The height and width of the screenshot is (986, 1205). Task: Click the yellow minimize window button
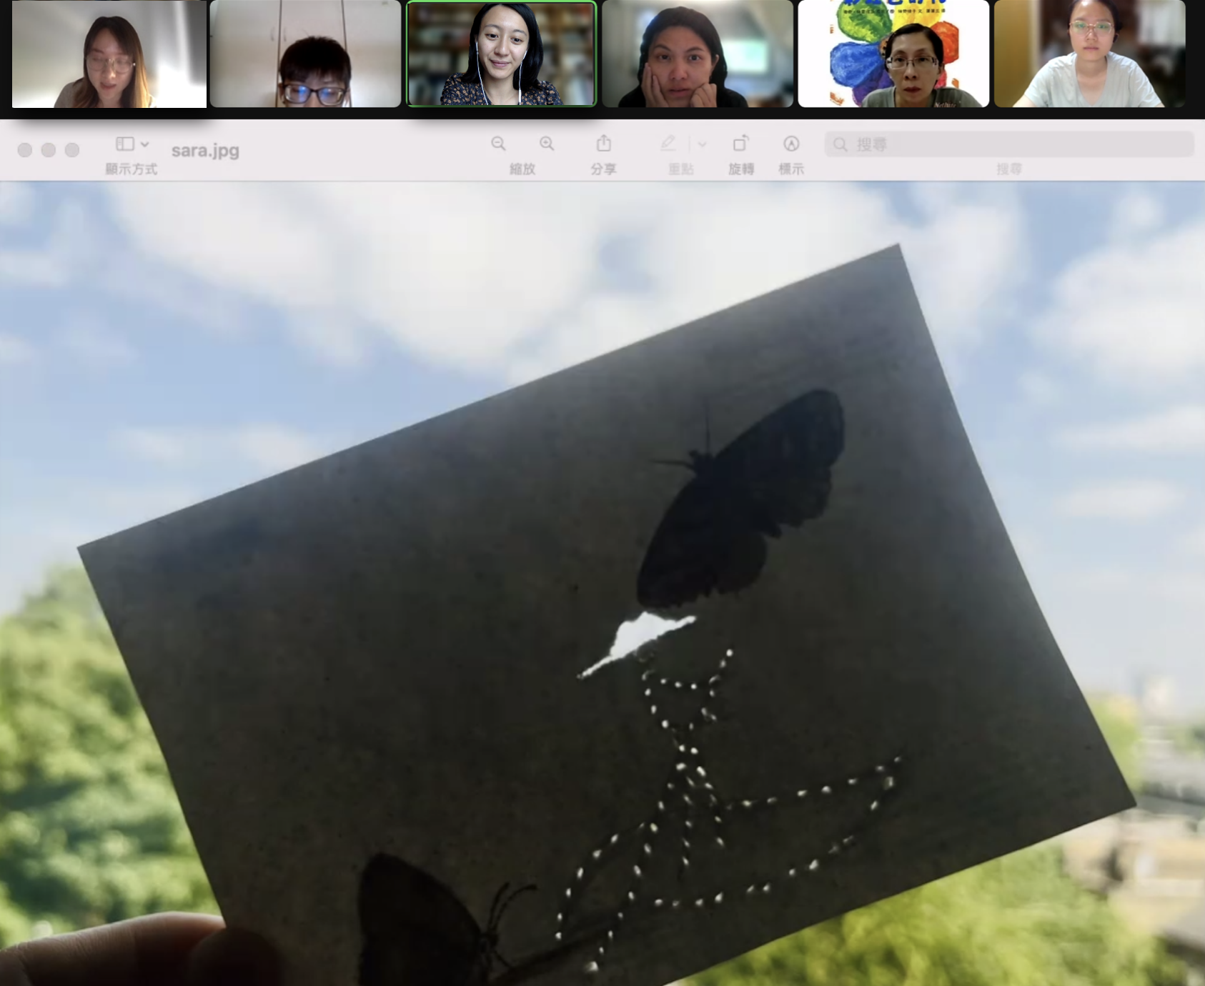point(49,150)
